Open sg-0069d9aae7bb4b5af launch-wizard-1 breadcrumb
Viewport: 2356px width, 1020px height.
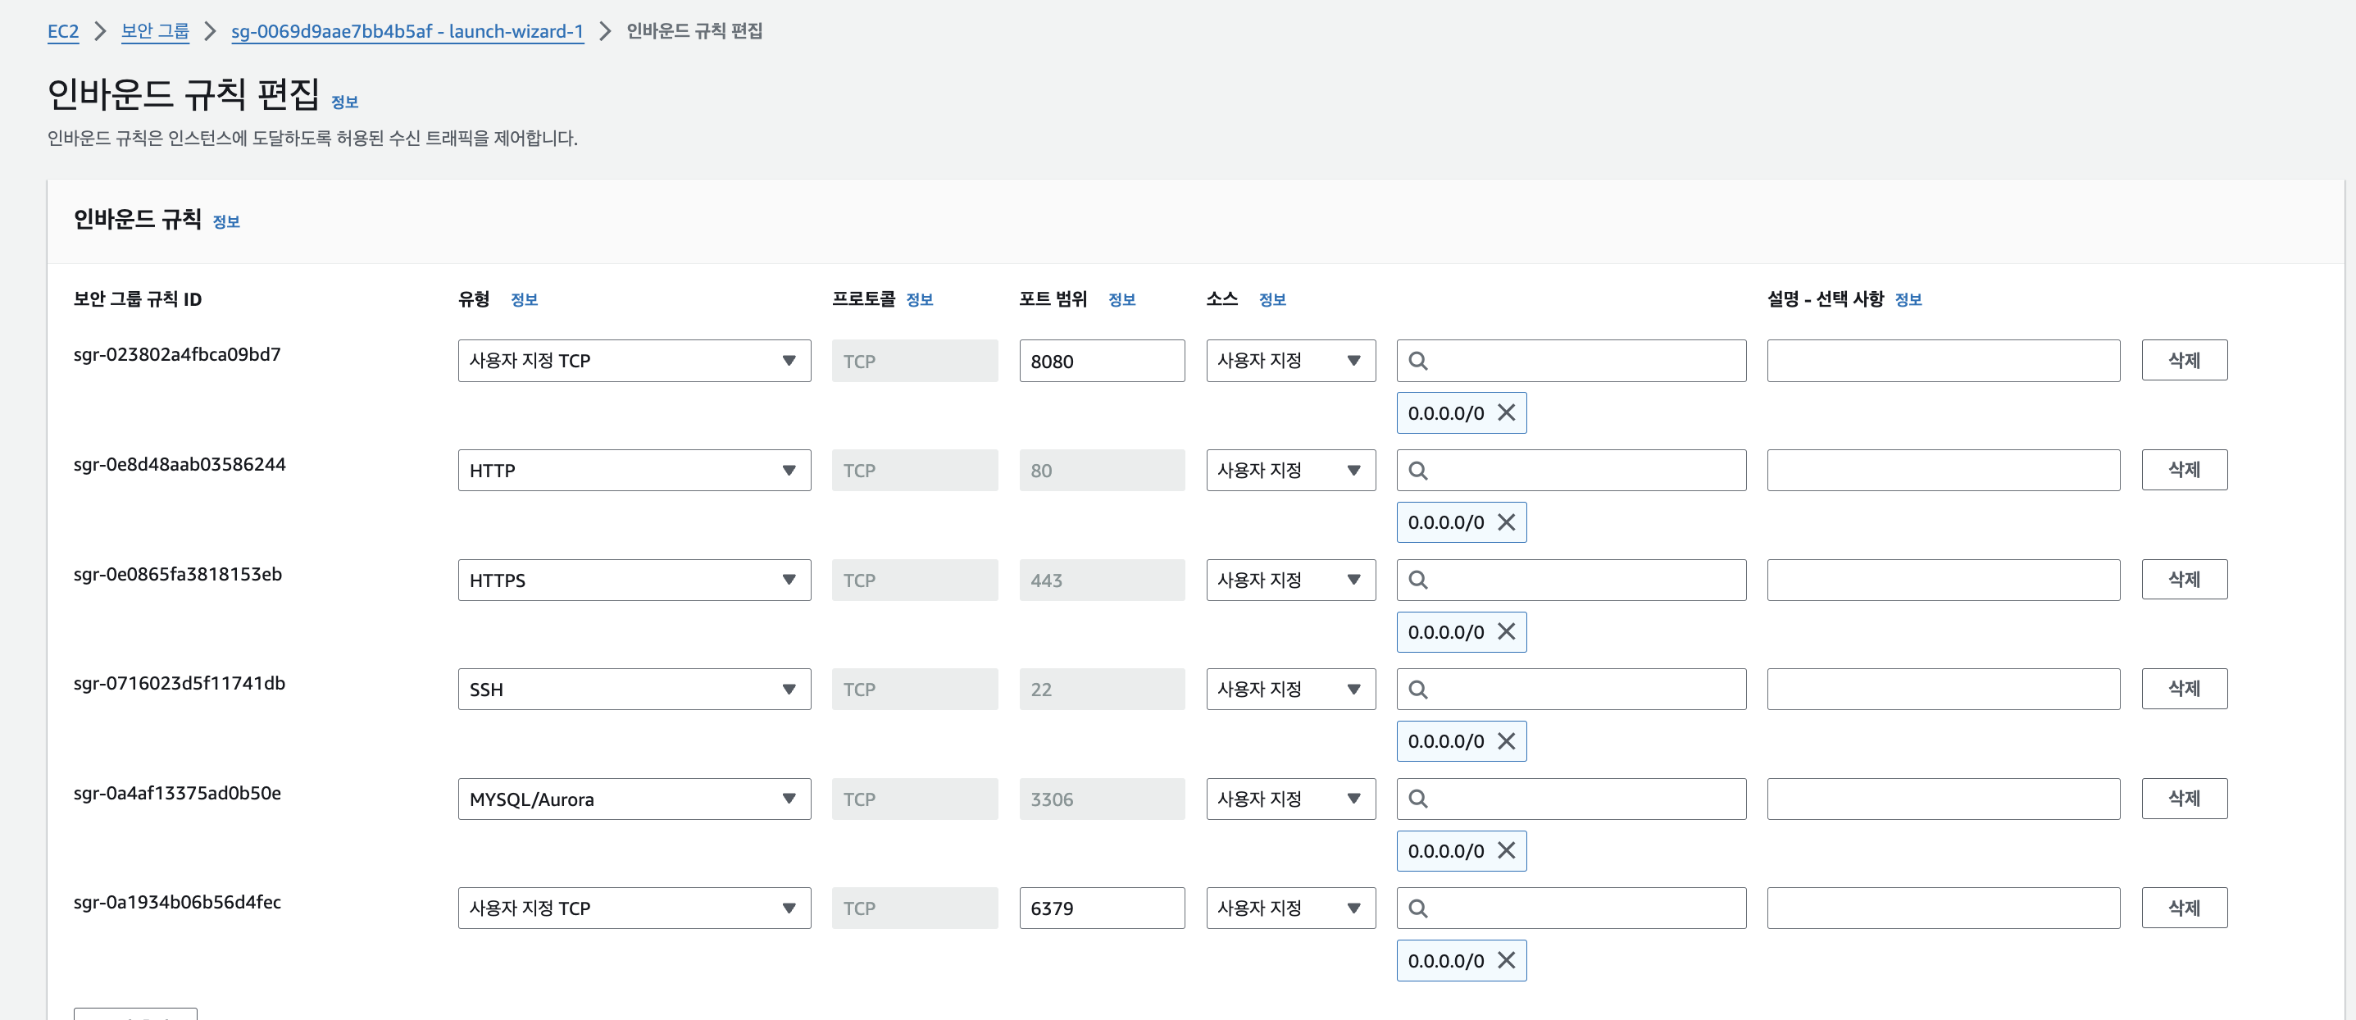tap(407, 31)
